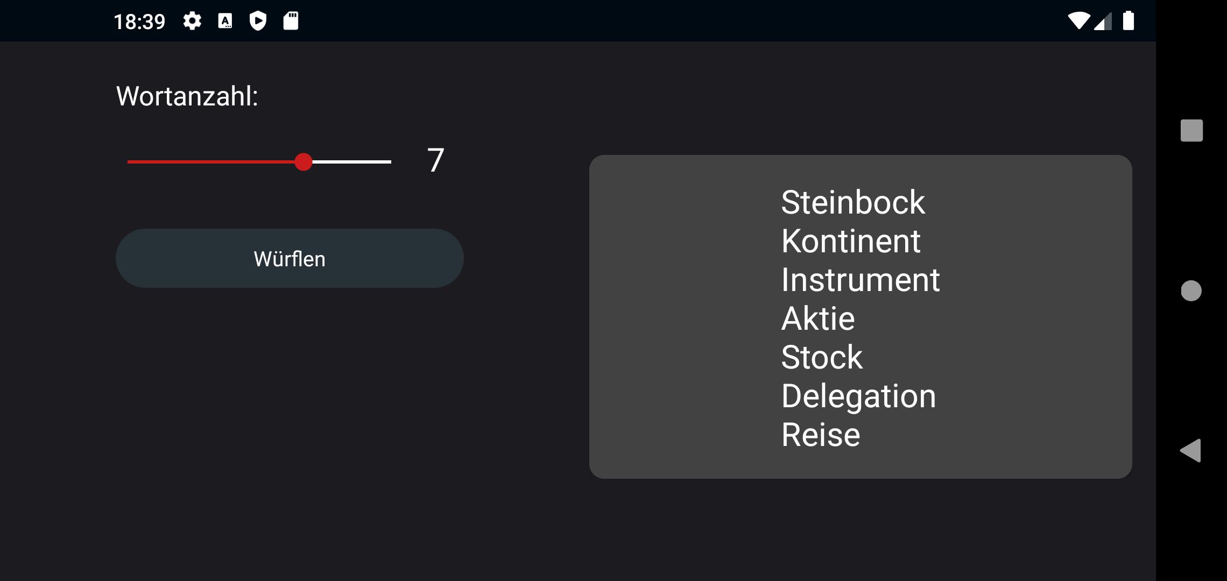
Task: Click the word Instrument in list
Action: (860, 280)
